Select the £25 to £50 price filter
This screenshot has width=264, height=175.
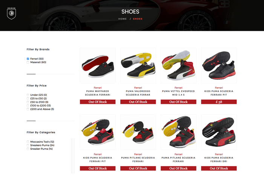tap(28, 99)
